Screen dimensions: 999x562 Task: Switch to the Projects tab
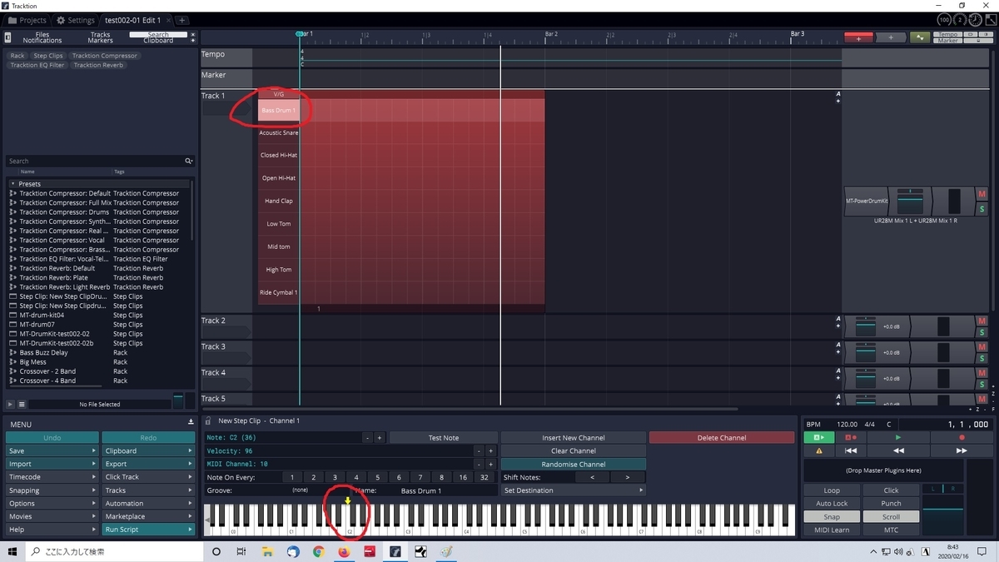pyautogui.click(x=27, y=20)
